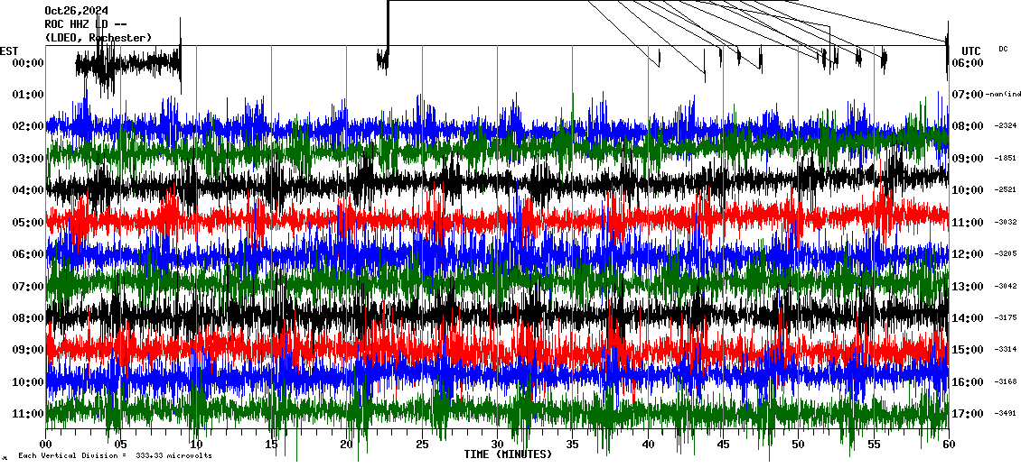Select the 05:00 EST hour label
Image resolution: width=1021 pixels, height=468 pixels.
29,222
